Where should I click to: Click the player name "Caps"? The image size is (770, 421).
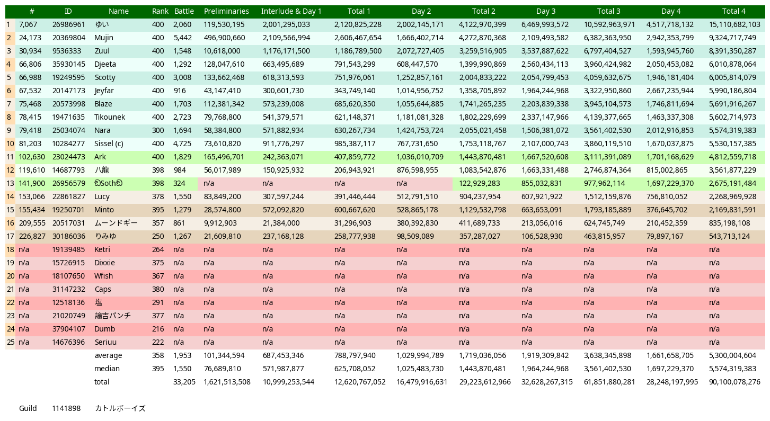[103, 289]
